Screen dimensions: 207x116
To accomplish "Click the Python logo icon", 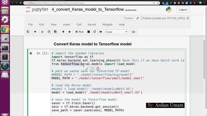I will click(x=169, y=10).
